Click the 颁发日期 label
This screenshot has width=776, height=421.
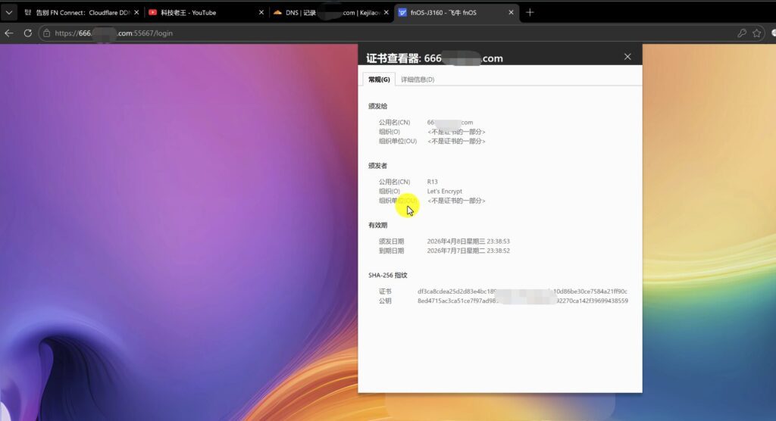tap(392, 242)
